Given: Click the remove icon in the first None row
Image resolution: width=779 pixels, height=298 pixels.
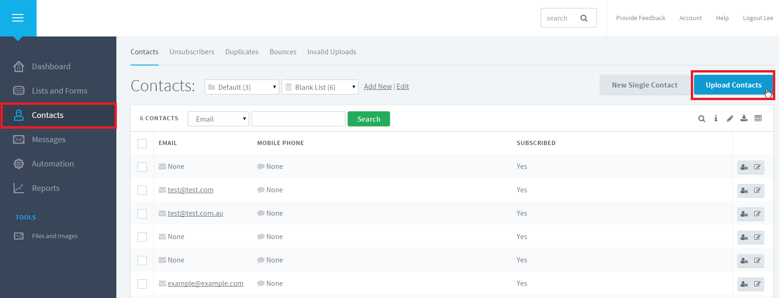Looking at the screenshot, I should click(x=744, y=167).
